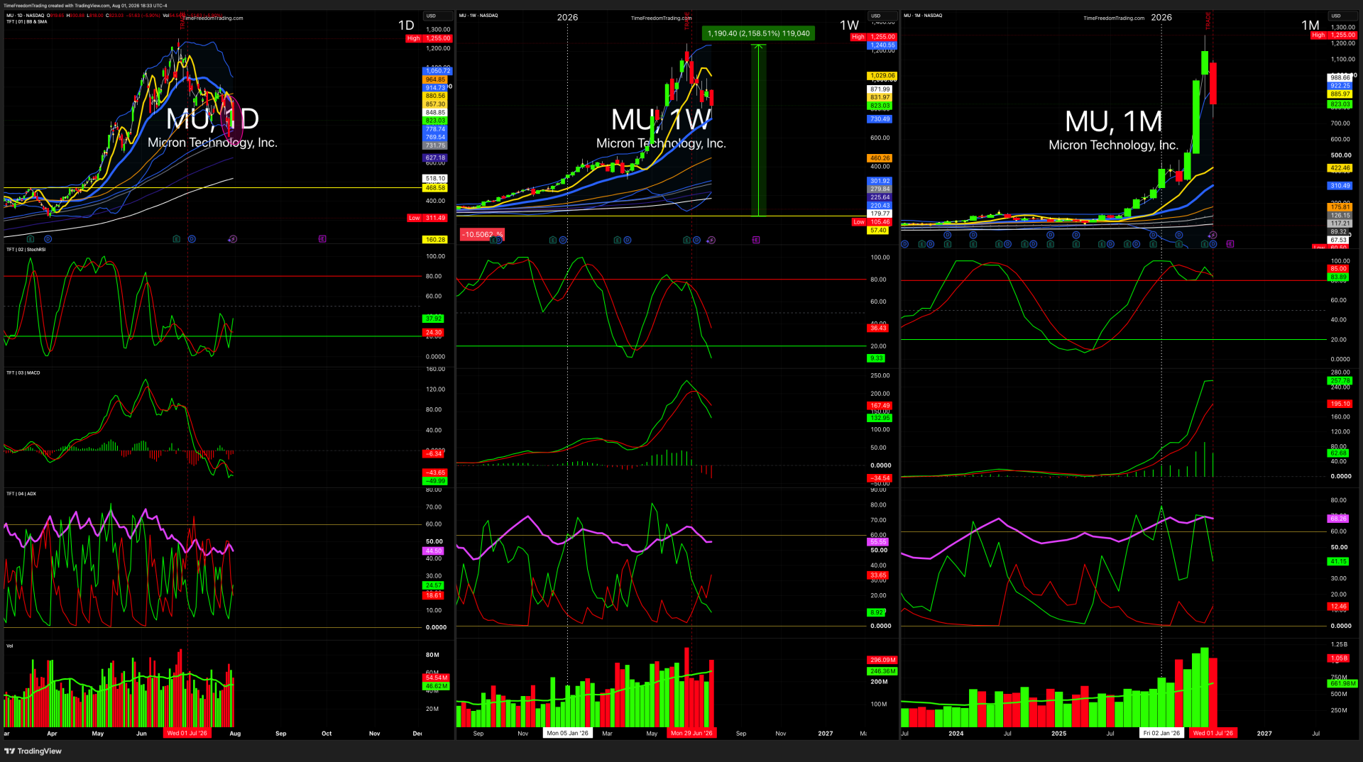Click the Wed 01 Jul '26 date label on the 1M chart
Screen dimensions: 1363x762
[1213, 734]
